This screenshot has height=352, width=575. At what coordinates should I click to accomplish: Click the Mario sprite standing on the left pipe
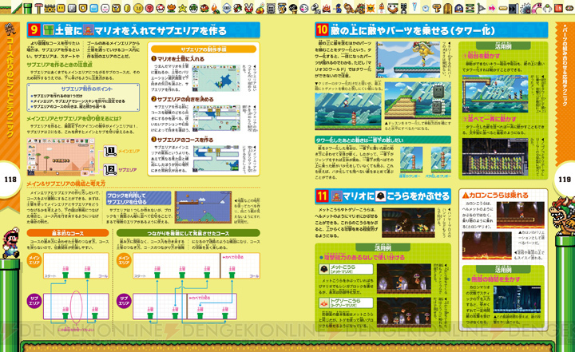(10, 243)
